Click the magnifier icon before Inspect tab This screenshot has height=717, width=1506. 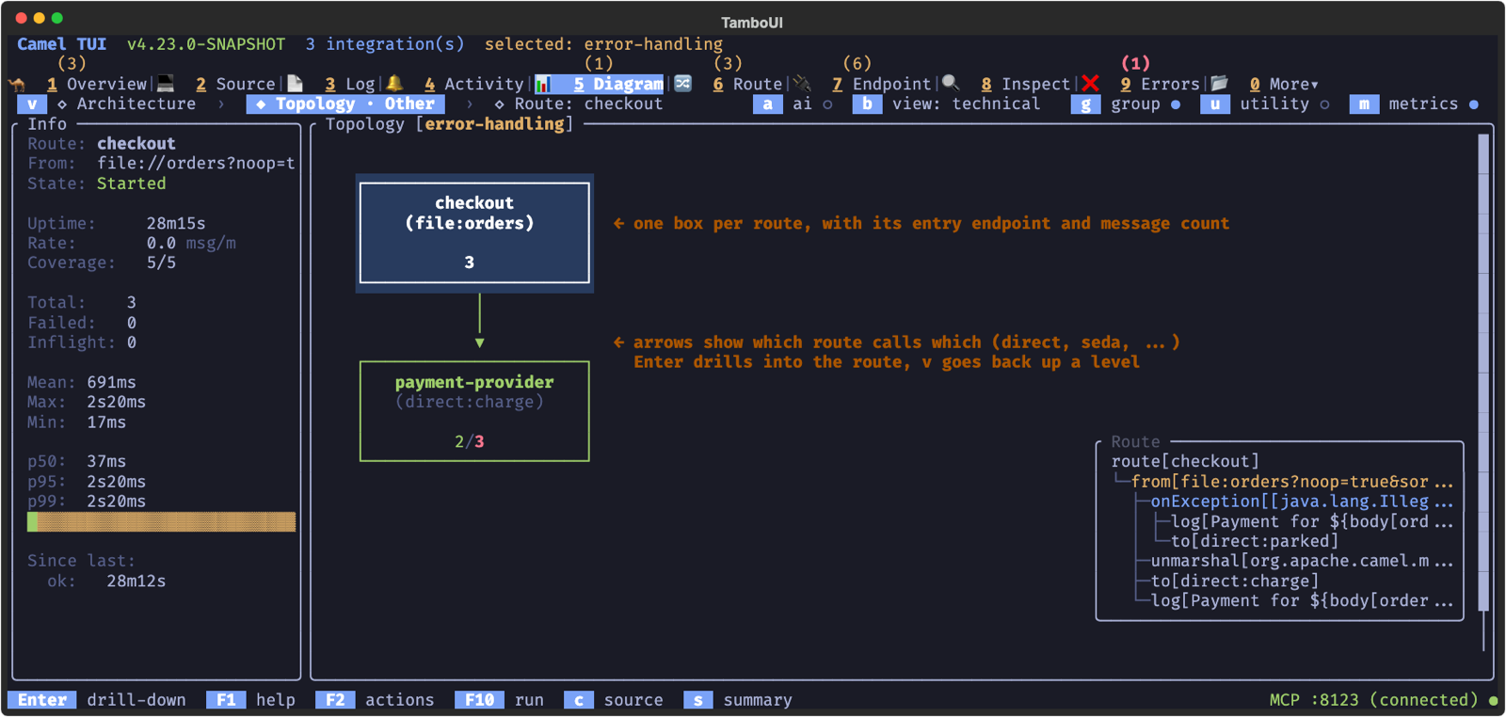coord(951,84)
